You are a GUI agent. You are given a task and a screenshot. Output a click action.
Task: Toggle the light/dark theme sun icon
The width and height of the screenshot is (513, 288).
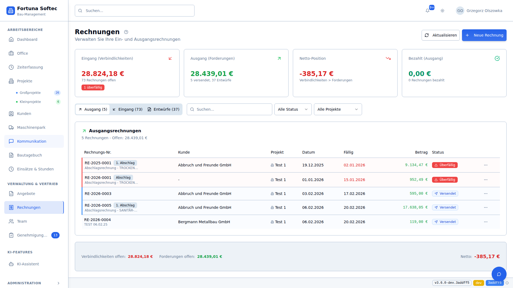tap(442, 11)
